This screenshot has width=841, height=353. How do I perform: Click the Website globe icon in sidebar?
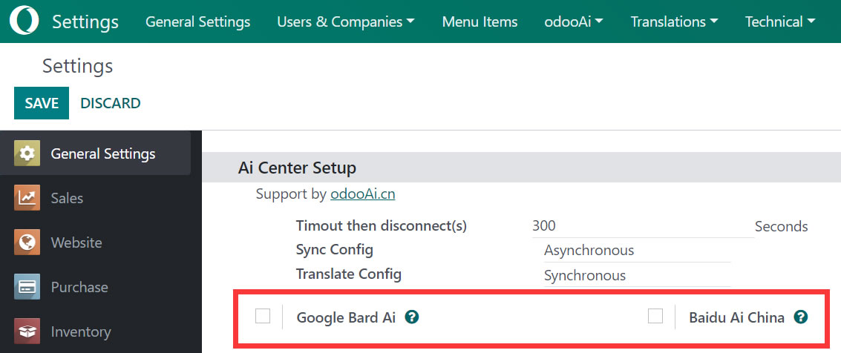click(x=27, y=243)
